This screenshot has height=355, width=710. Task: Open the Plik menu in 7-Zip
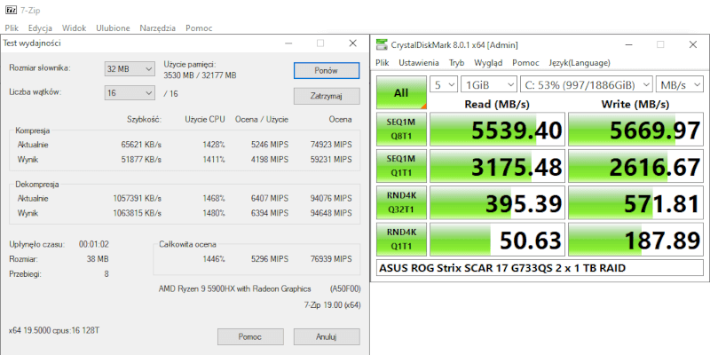[12, 28]
